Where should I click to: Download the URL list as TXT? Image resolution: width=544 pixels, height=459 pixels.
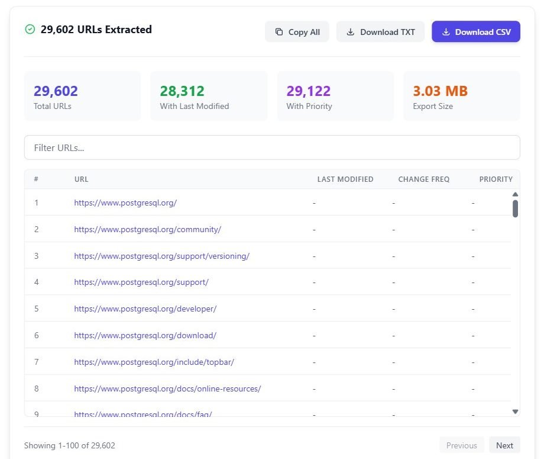380,31
